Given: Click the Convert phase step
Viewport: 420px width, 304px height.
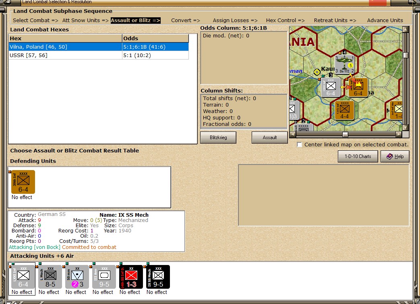Looking at the screenshot, I should (x=185, y=21).
